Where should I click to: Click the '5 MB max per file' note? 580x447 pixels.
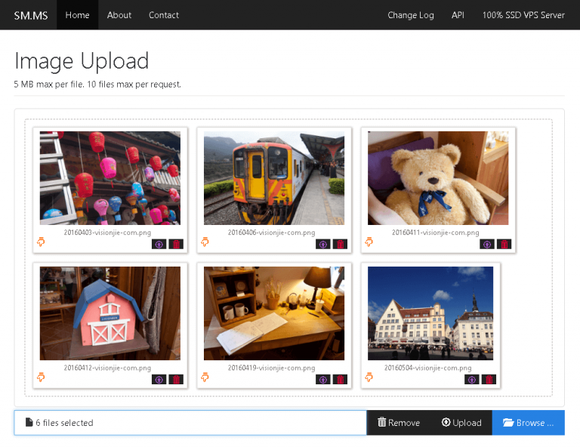[x=97, y=85]
